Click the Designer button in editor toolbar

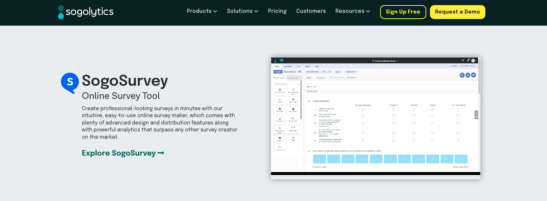coord(278,72)
